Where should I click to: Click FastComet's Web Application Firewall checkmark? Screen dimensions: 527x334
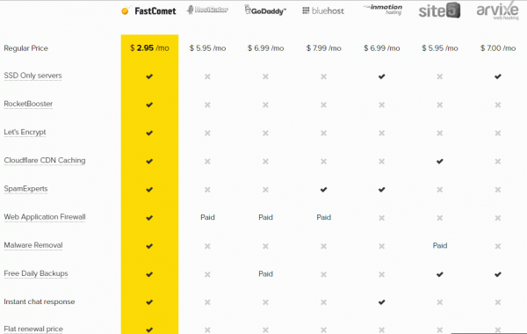[149, 218]
